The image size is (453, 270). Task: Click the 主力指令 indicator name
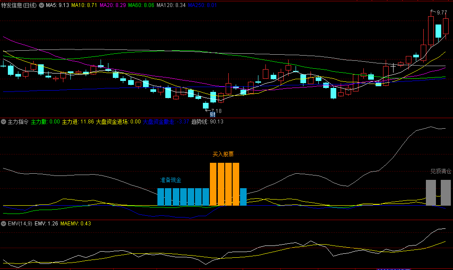18,122
